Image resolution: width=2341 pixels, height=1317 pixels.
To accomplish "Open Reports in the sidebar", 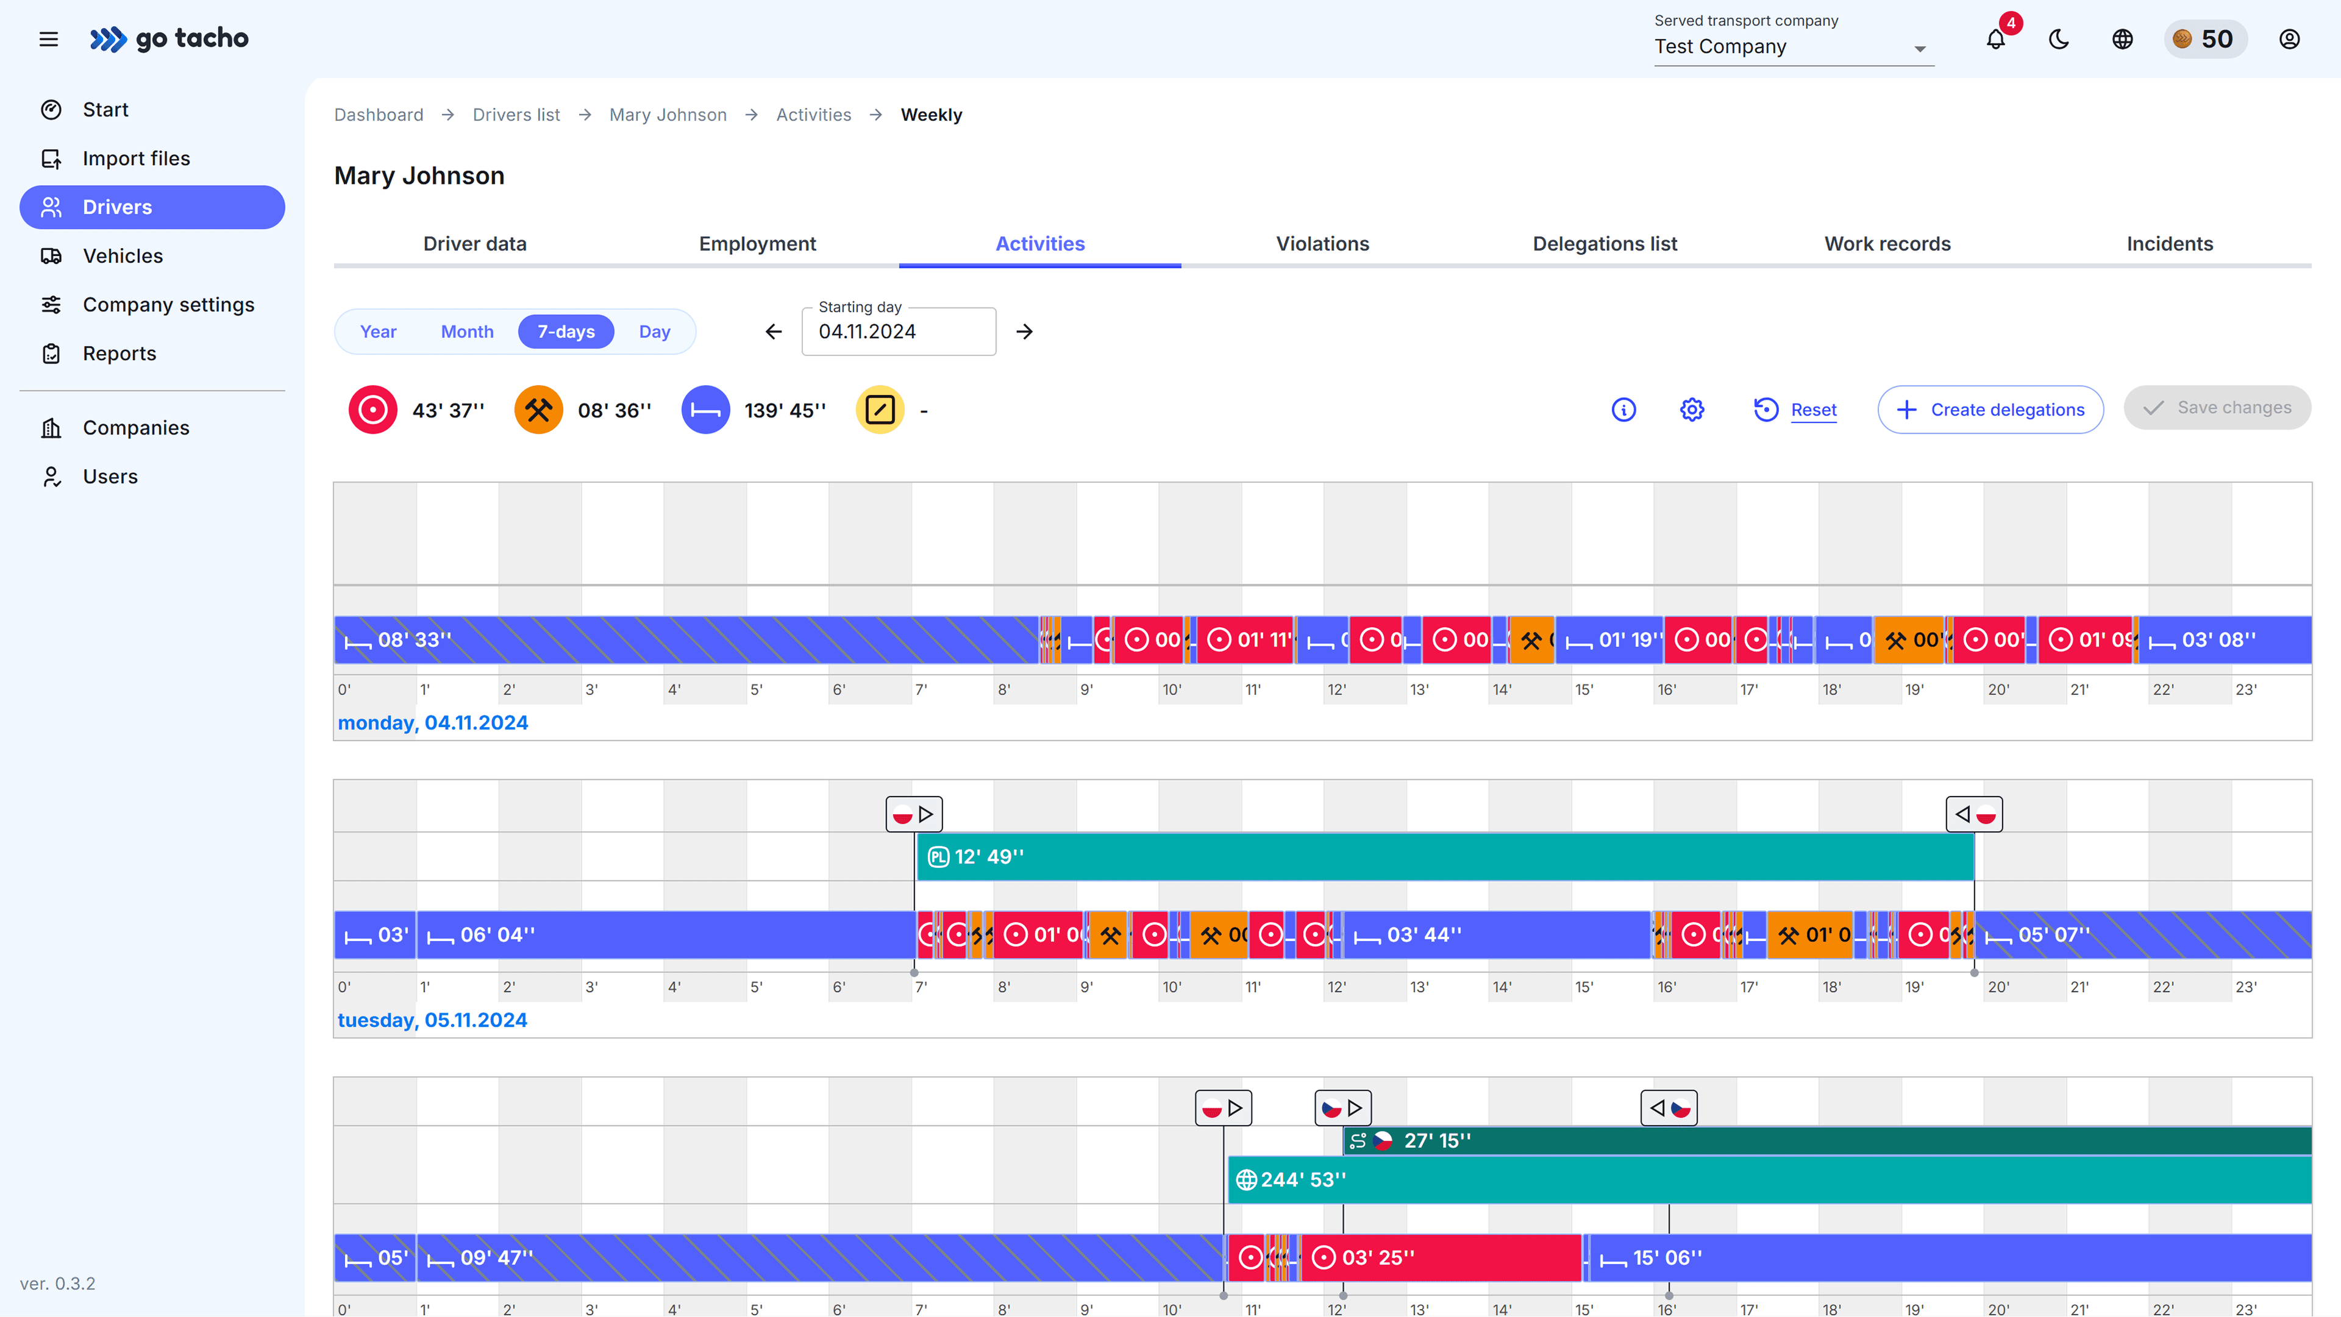I will [119, 353].
